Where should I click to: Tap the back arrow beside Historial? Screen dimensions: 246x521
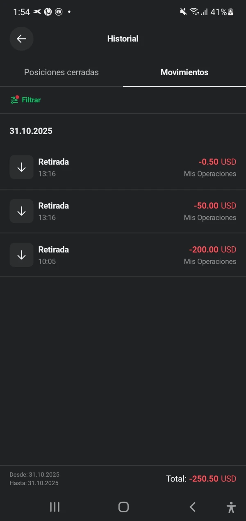pos(21,39)
